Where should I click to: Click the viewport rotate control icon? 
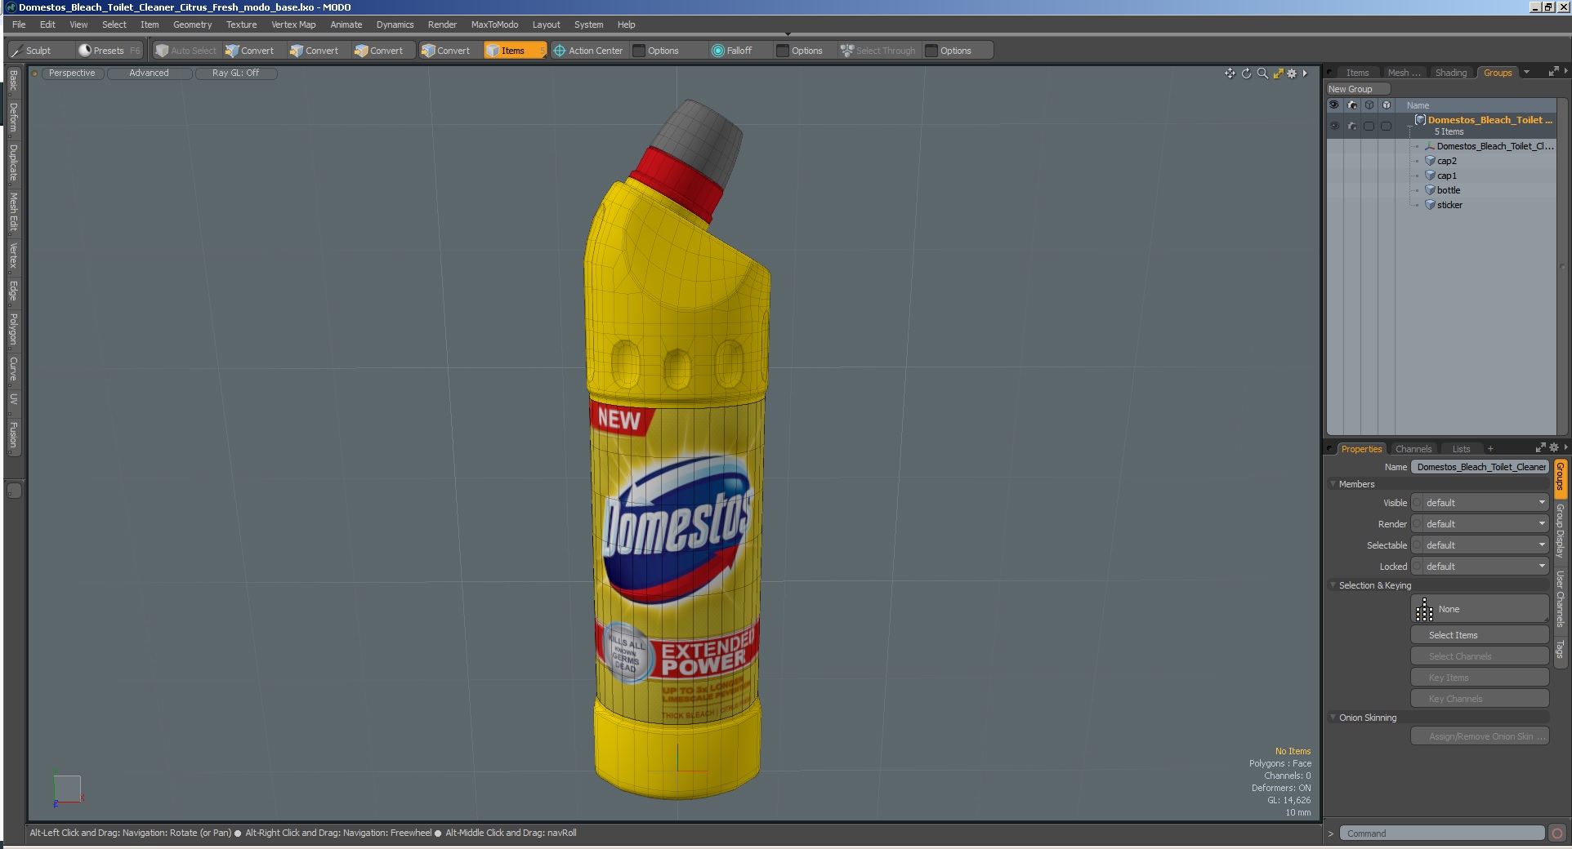point(1246,73)
